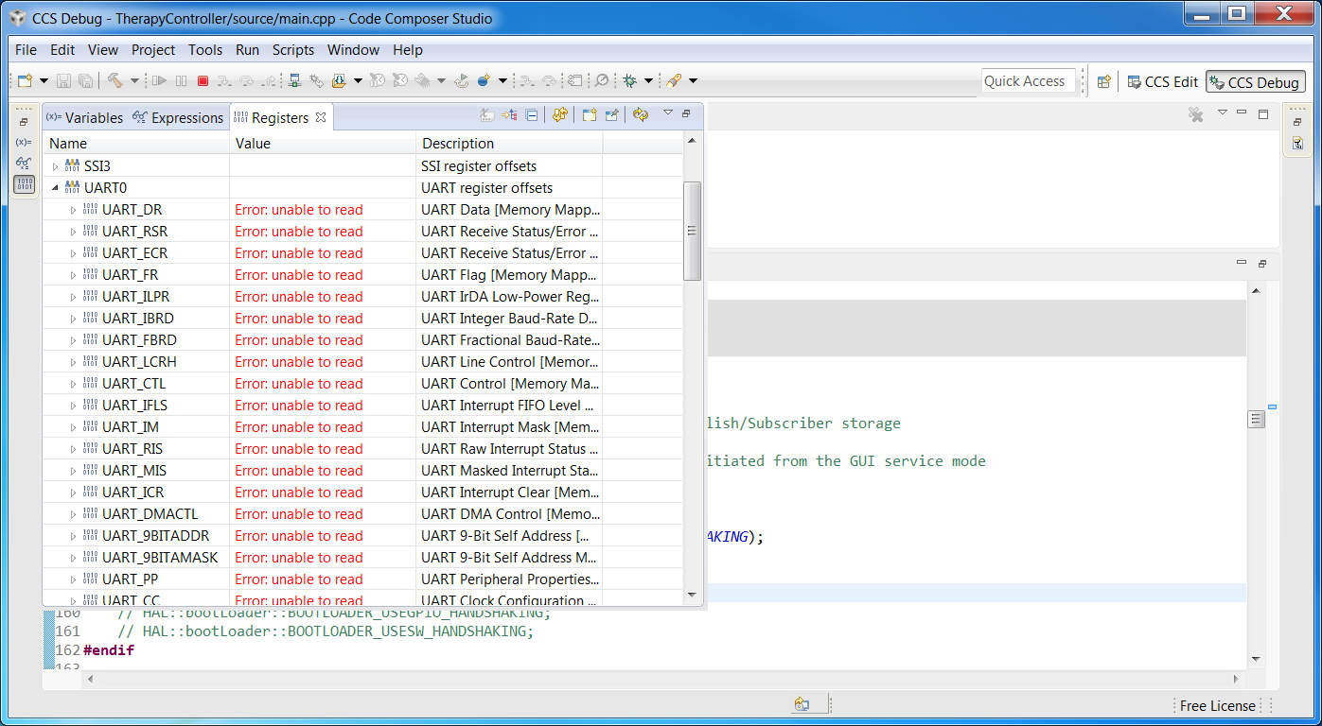The image size is (1322, 726).
Task: Select the UART_LCRH register row
Action: coord(363,362)
